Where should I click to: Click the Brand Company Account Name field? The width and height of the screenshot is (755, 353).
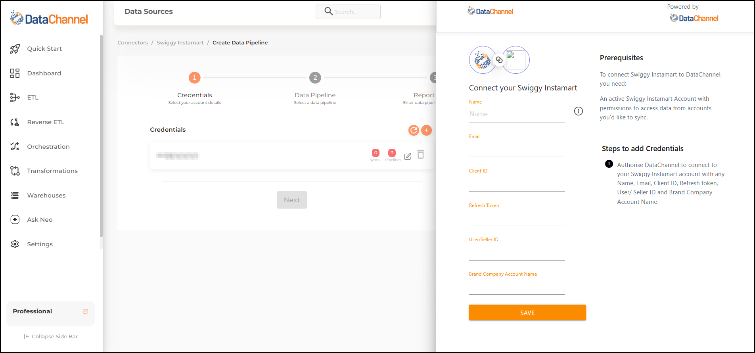(517, 287)
